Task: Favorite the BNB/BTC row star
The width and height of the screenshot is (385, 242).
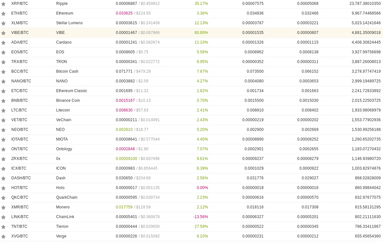Action: (x=4, y=101)
